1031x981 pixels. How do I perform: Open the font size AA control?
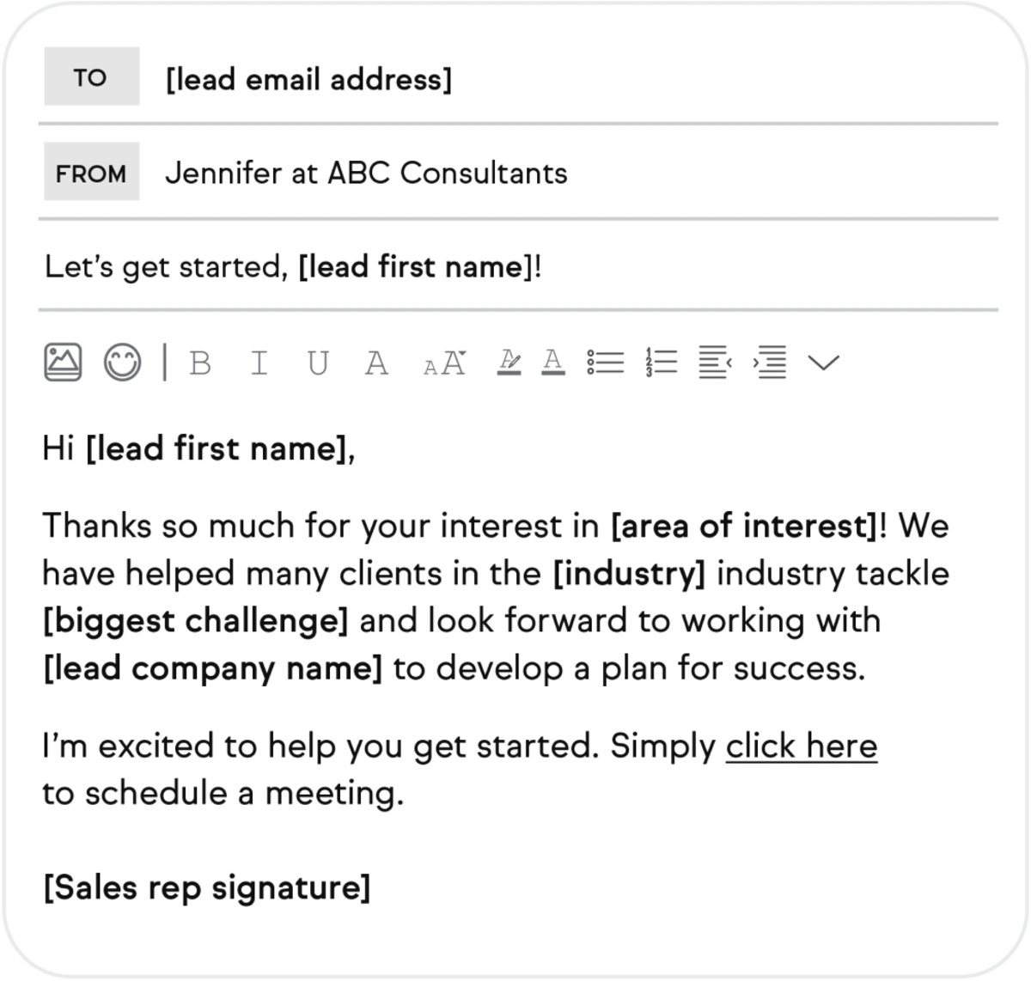tap(445, 363)
